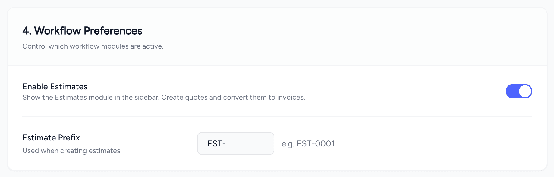Focus the Estimate Prefix input field
Viewport: 554px width, 177px height.
coord(236,143)
